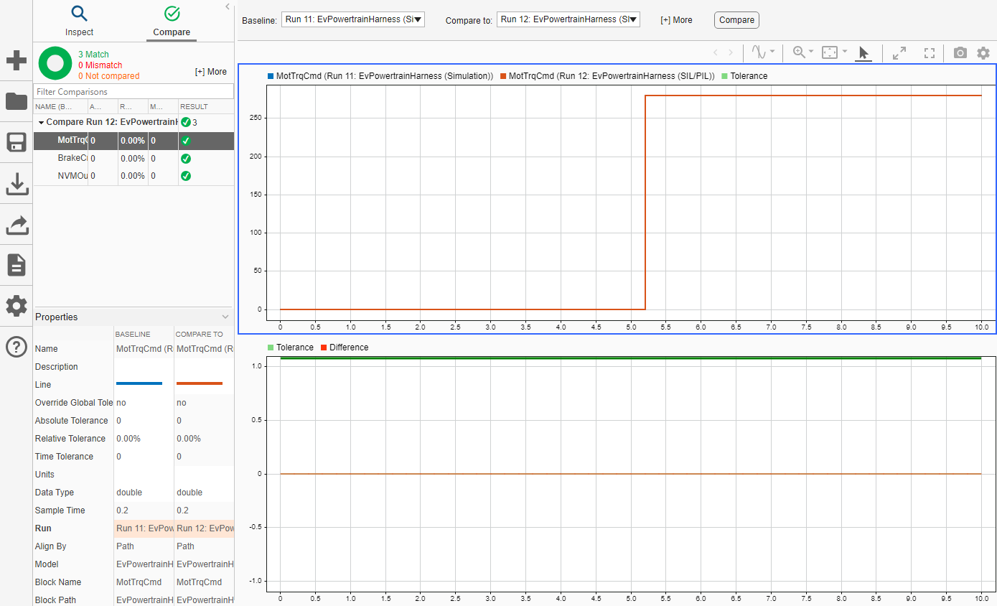Click the maximize subplot arrows icon
Screen dimensions: 997x606
pos(899,52)
